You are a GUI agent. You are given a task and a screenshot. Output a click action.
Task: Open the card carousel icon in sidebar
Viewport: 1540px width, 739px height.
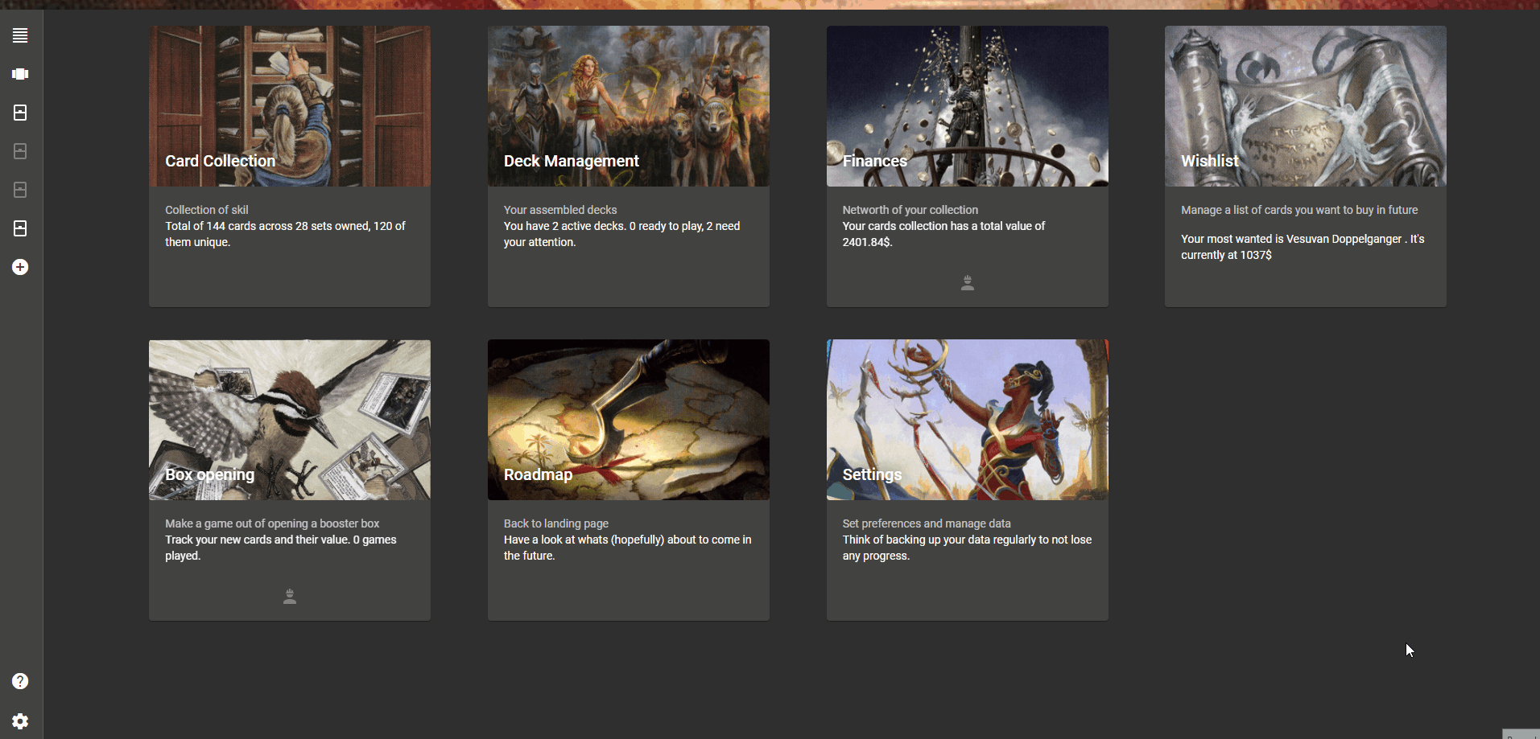20,74
